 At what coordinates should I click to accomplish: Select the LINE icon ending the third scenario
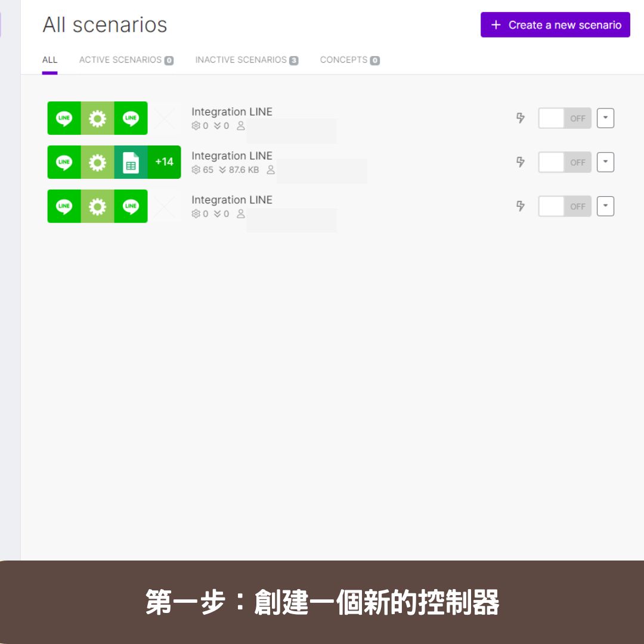point(131,206)
